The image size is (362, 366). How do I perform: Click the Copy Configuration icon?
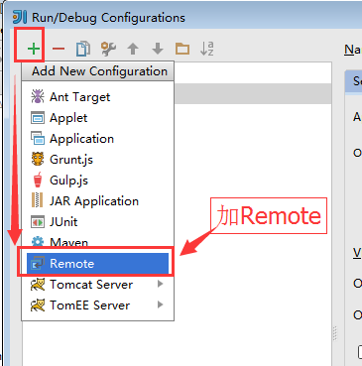coord(83,49)
